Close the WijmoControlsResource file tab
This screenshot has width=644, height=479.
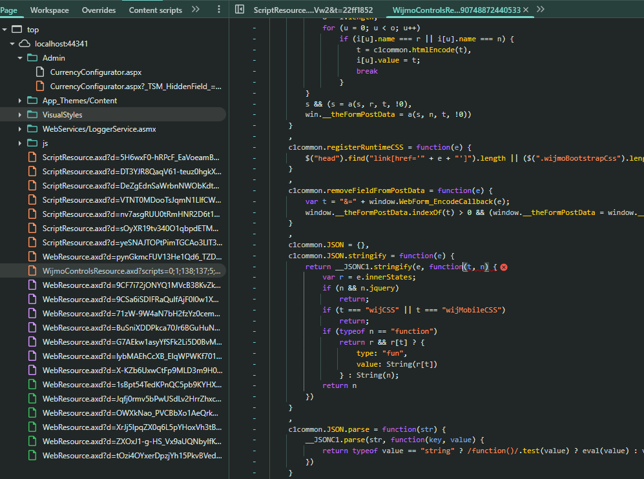tap(526, 10)
